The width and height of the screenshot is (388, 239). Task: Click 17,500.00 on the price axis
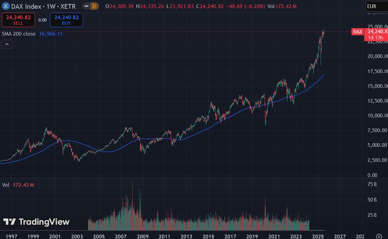point(378,71)
